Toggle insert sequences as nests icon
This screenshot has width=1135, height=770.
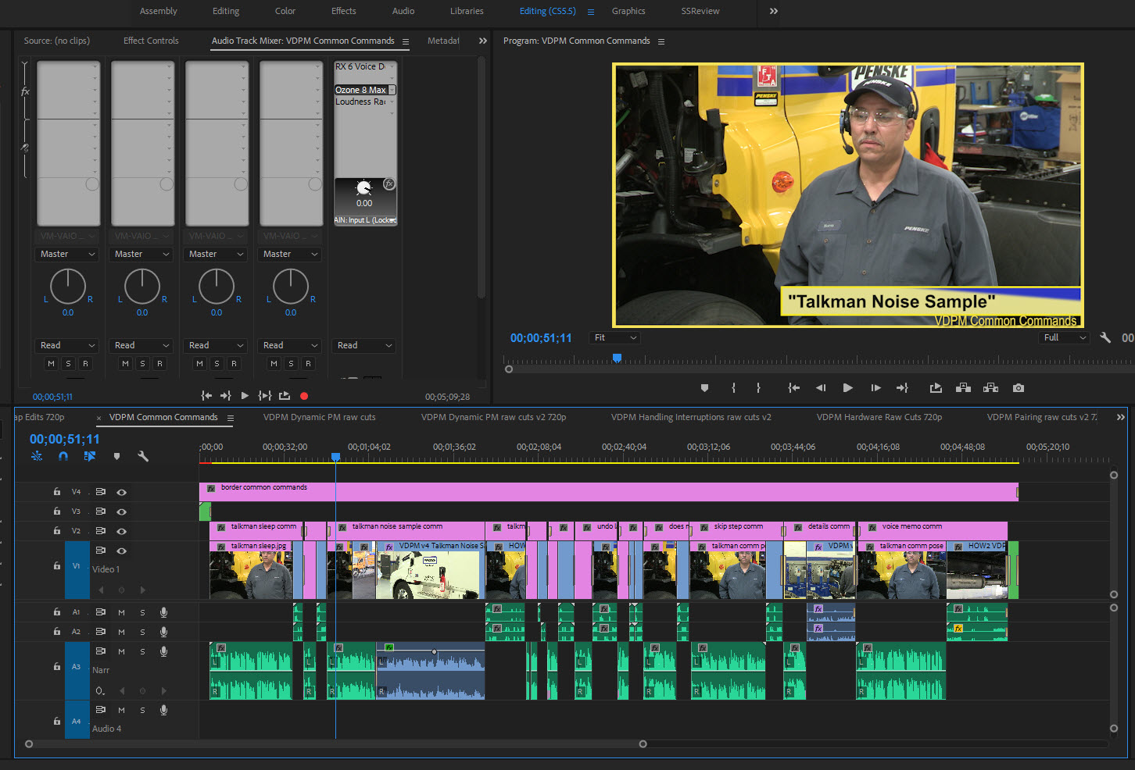pos(37,456)
